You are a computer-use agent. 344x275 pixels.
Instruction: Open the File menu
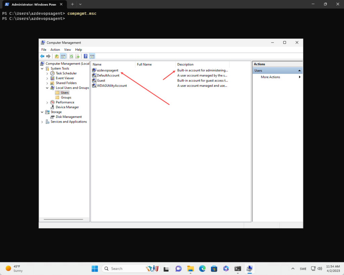(x=44, y=50)
